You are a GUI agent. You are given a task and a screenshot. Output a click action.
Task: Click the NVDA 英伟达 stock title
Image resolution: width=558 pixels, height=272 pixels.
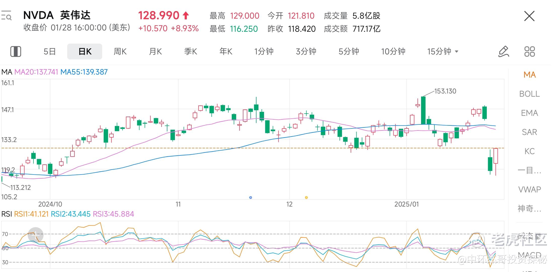pos(57,15)
